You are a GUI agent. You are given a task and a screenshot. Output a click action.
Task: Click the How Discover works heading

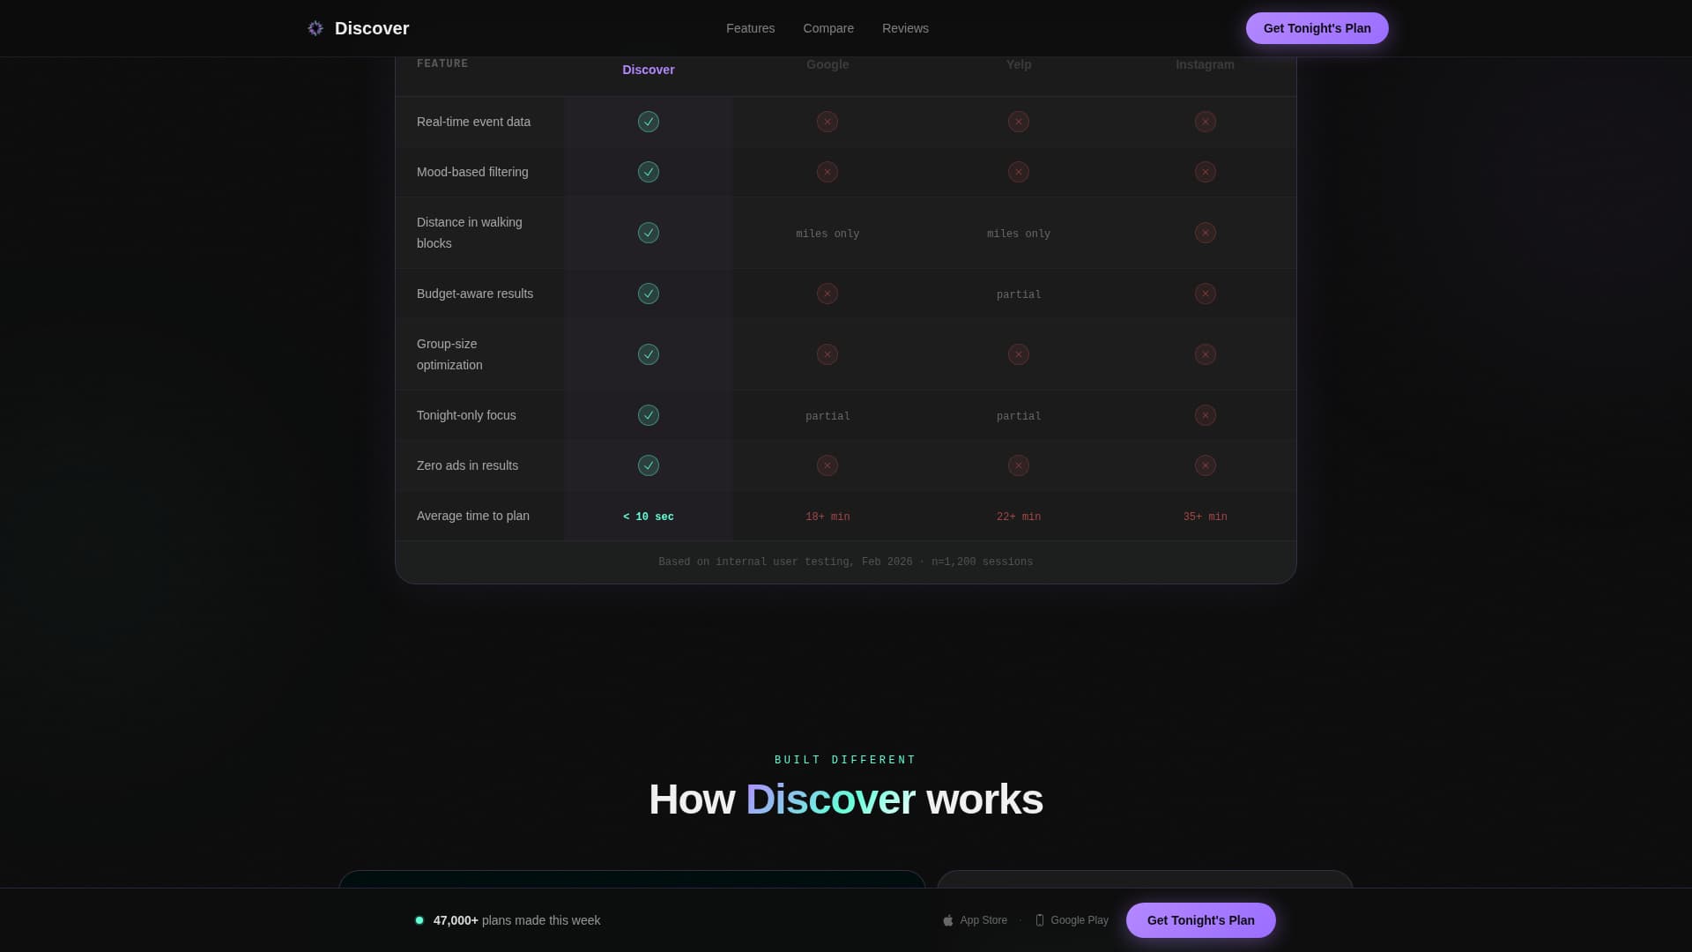point(846,800)
